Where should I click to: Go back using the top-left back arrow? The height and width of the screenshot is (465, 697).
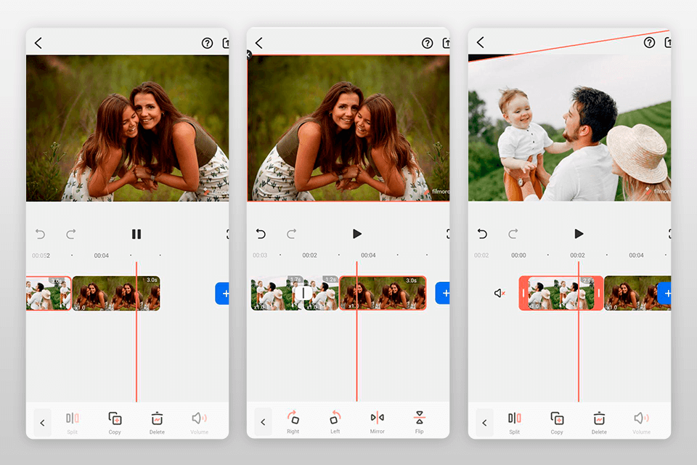tap(38, 43)
